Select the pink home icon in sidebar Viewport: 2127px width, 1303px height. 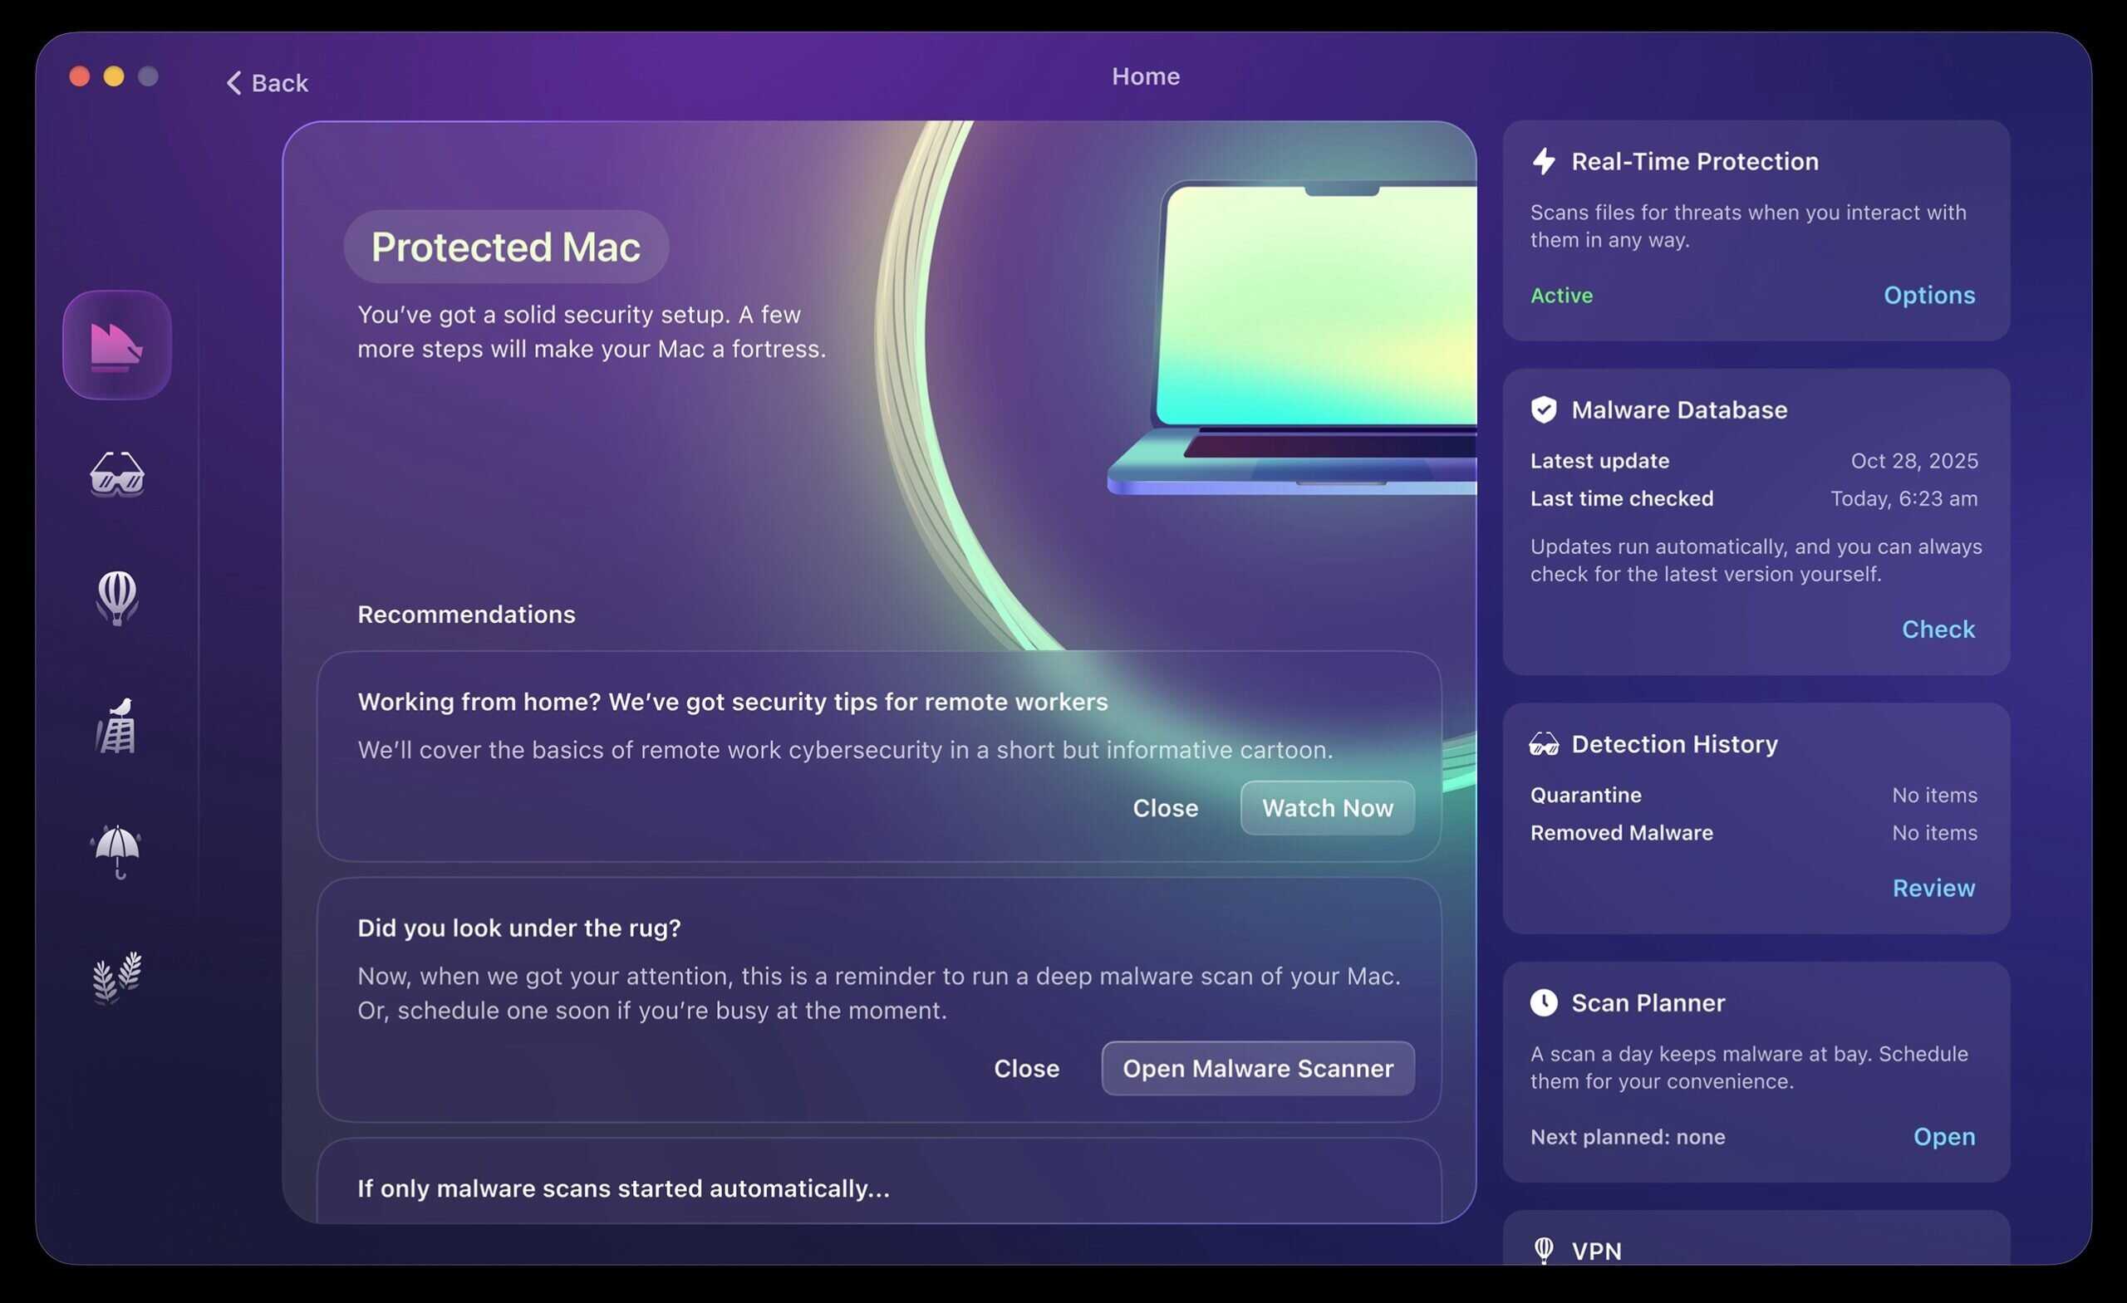pyautogui.click(x=116, y=343)
